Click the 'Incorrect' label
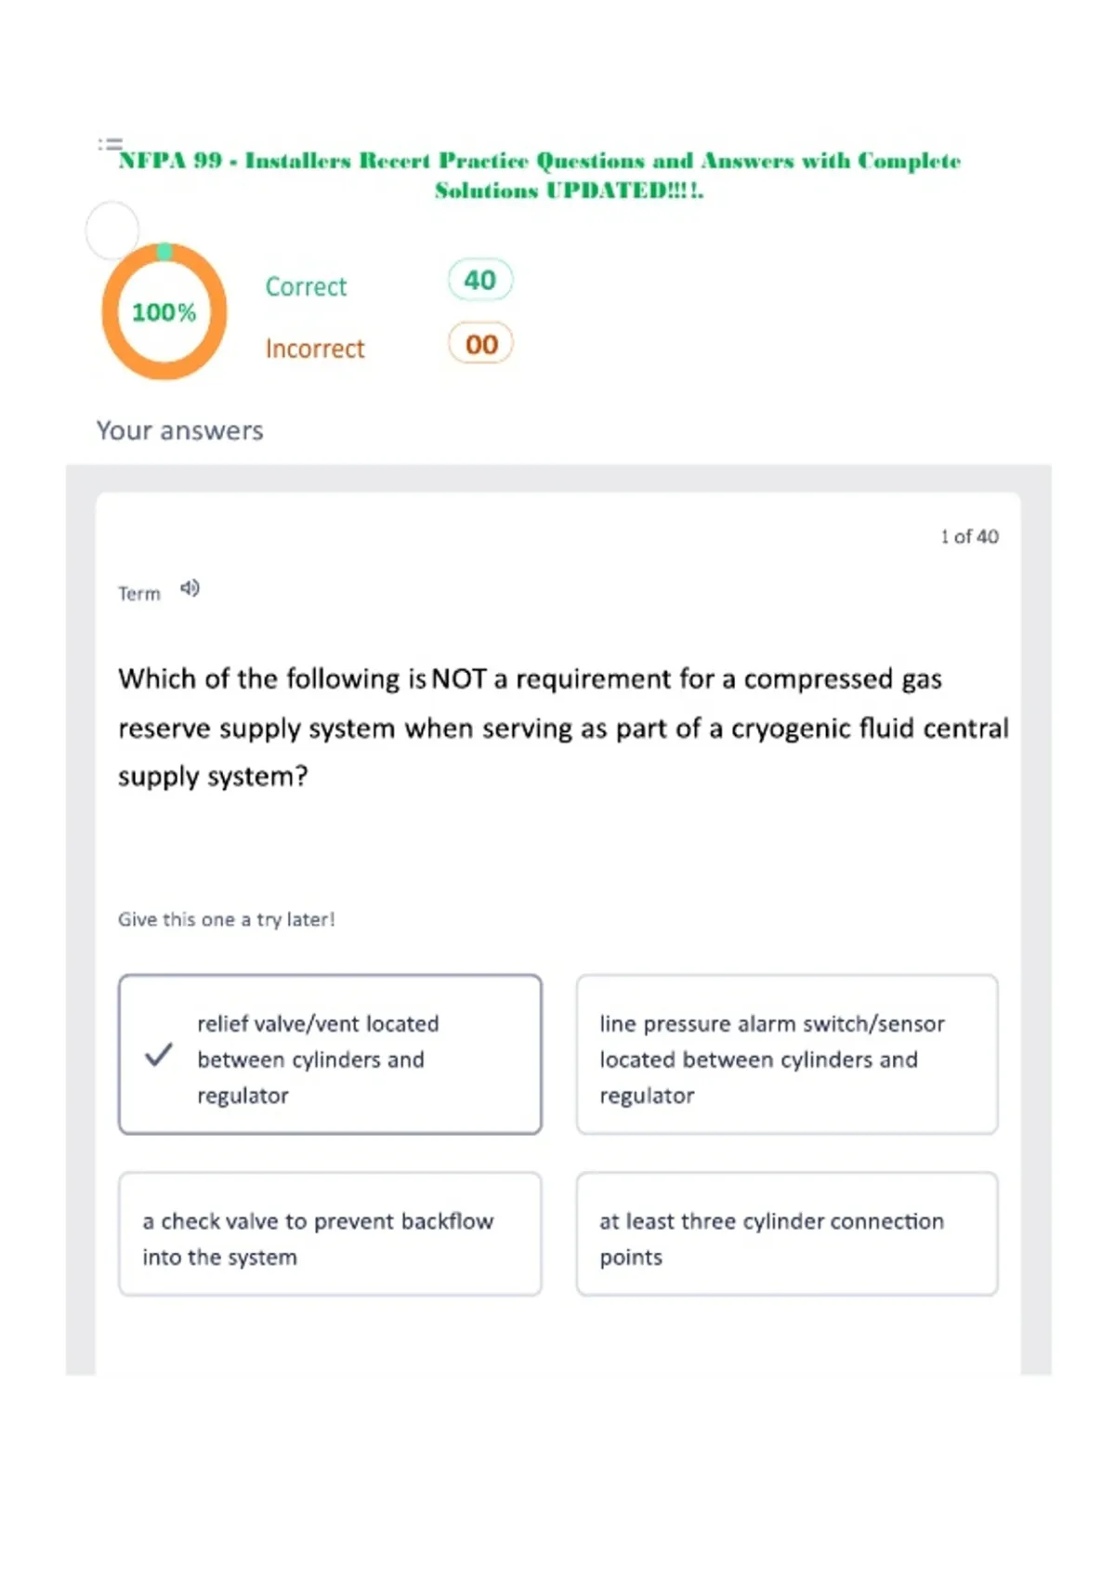Image resolution: width=1115 pixels, height=1580 pixels. tap(315, 349)
